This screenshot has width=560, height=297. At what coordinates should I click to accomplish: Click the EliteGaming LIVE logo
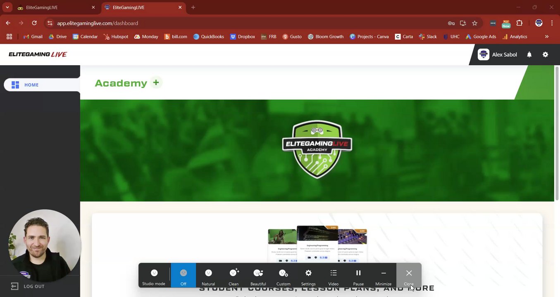(x=38, y=54)
